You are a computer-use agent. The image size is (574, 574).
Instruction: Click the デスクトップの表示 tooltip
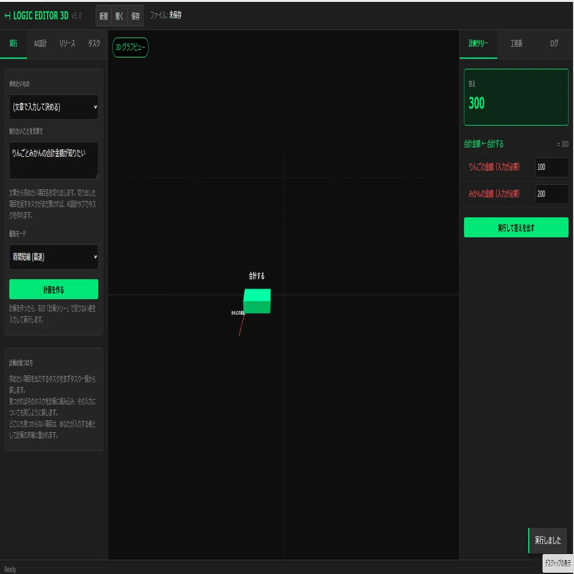tap(558, 563)
